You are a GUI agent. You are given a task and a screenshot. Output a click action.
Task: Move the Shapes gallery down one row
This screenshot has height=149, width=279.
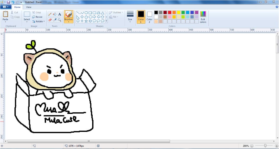[x=107, y=17]
